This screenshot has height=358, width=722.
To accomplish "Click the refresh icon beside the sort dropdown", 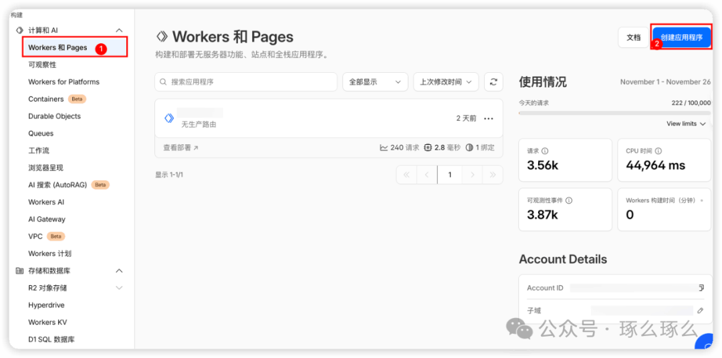I will point(493,81).
